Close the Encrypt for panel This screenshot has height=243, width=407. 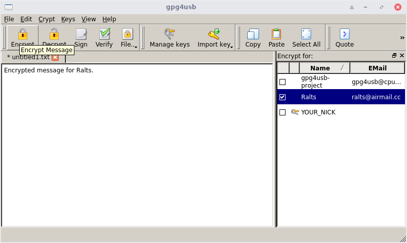[402, 56]
